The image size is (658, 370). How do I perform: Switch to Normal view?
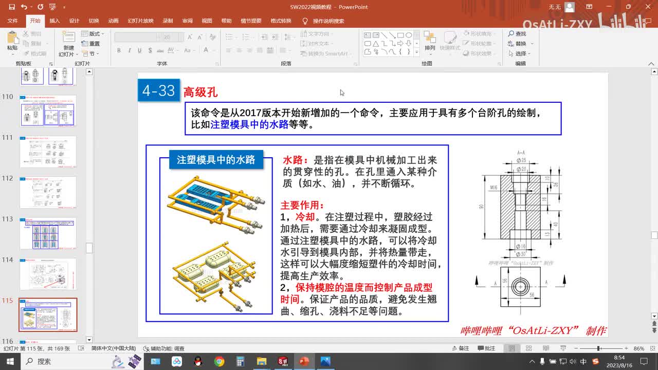pyautogui.click(x=512, y=348)
